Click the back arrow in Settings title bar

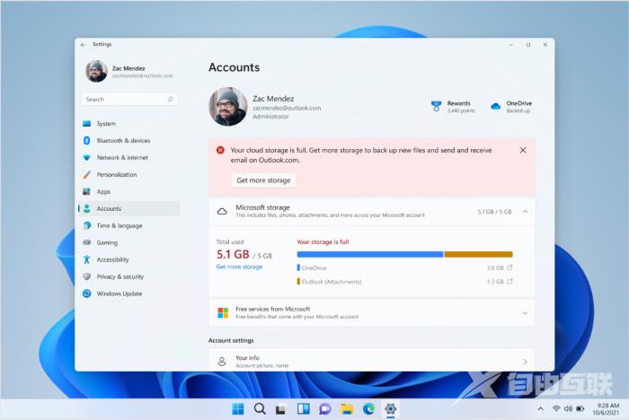83,45
